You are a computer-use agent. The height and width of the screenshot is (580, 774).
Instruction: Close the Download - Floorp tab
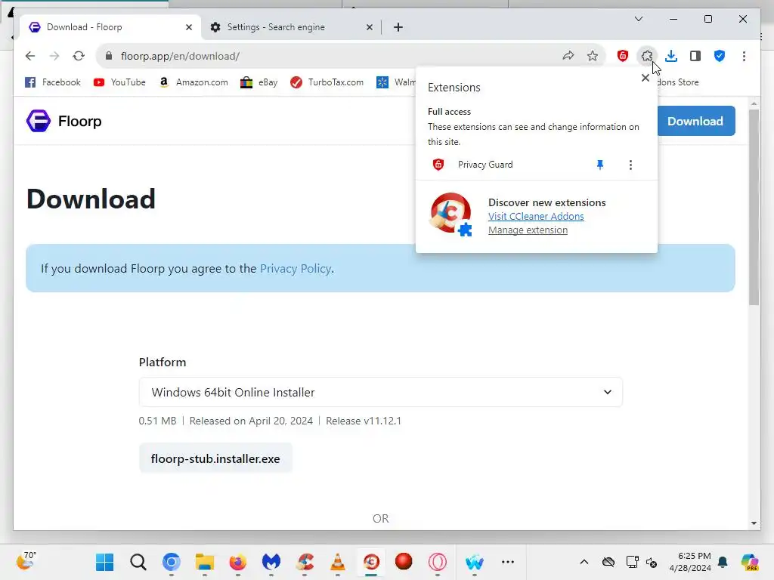click(188, 27)
